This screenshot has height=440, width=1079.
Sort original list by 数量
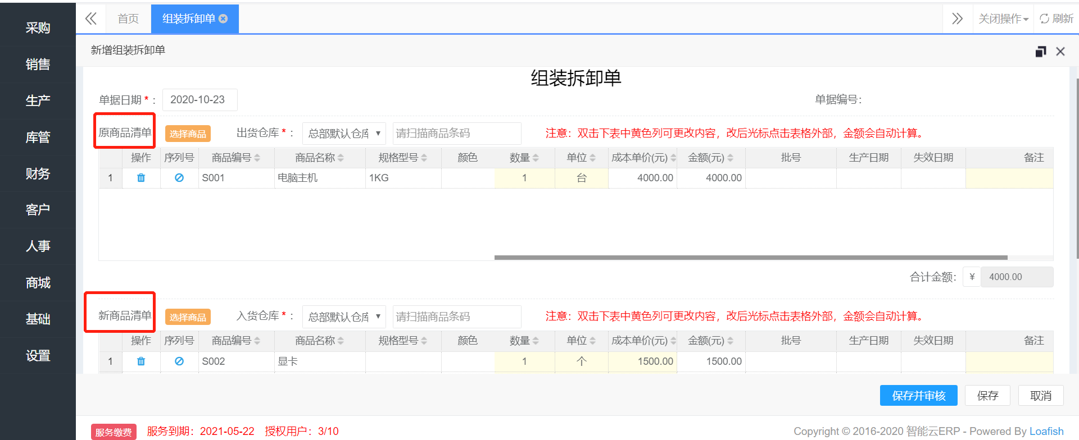point(536,158)
